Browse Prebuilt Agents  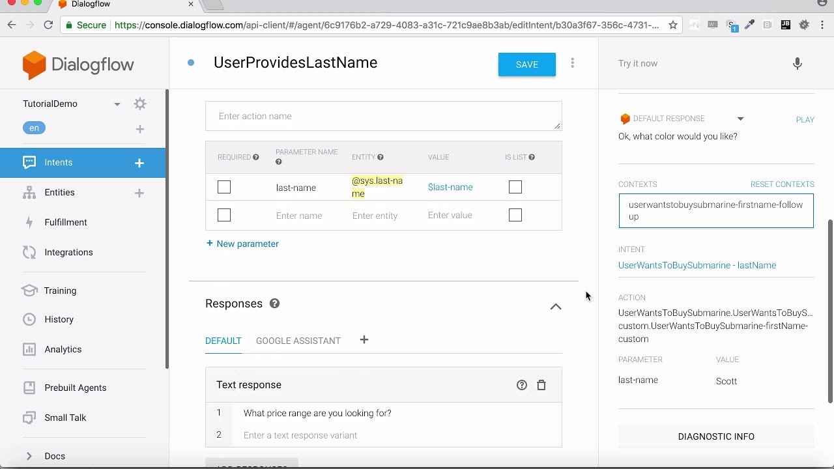[x=75, y=388]
